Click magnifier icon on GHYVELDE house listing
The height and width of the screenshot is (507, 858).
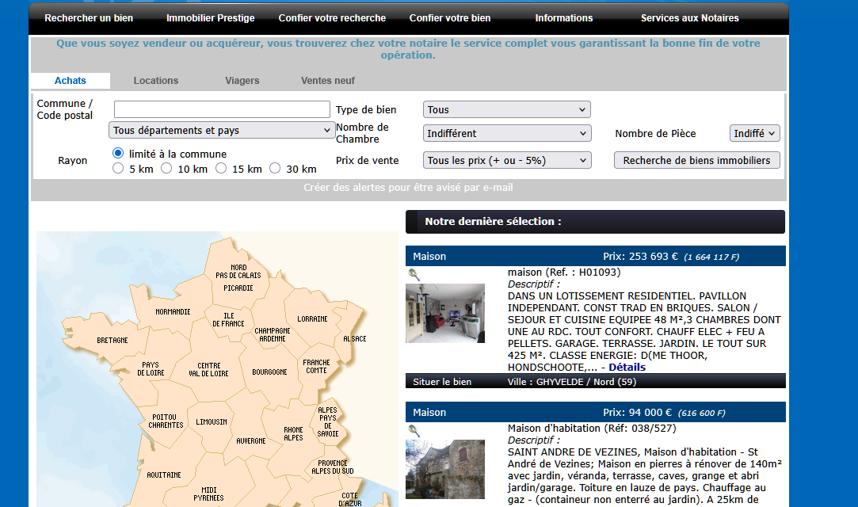[x=414, y=275]
